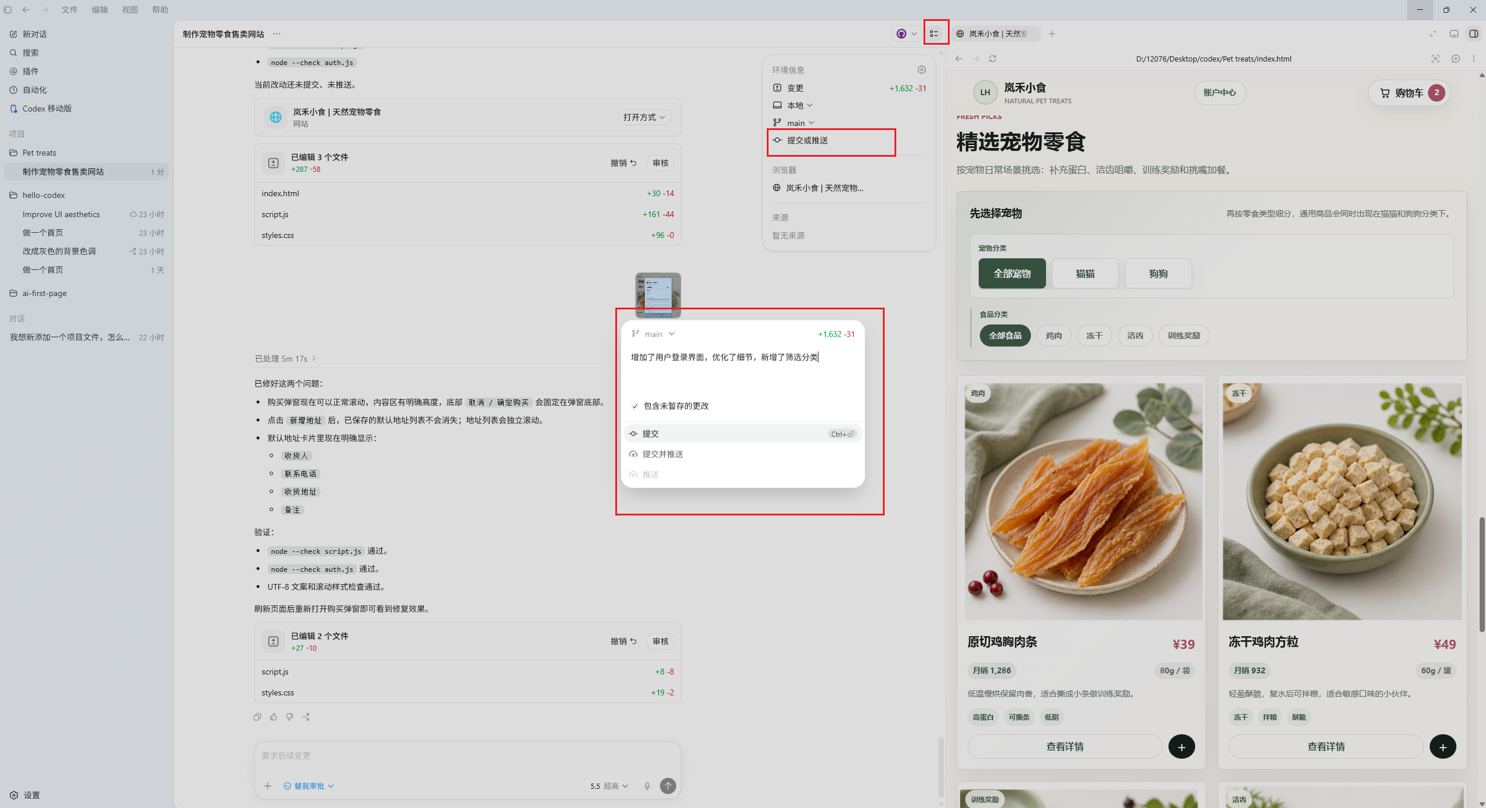Give thumbs down to the response
Screen dimensions: 1486x808
pyautogui.click(x=290, y=717)
